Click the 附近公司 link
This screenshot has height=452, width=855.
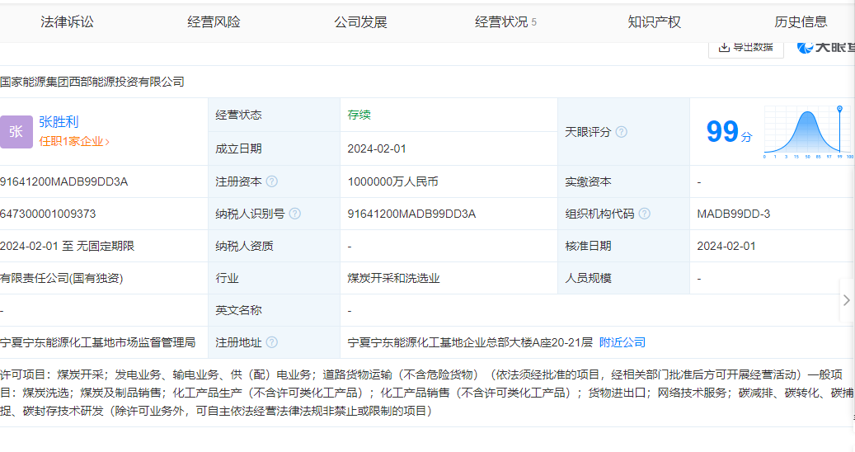click(x=622, y=342)
